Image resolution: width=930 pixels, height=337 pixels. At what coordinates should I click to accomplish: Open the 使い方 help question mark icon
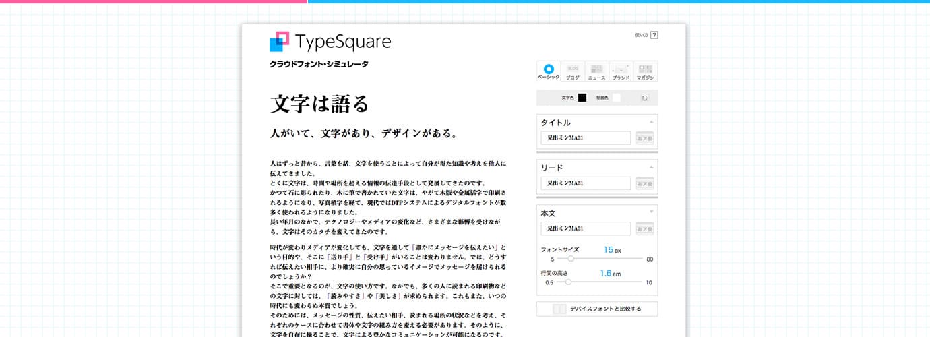(x=654, y=35)
